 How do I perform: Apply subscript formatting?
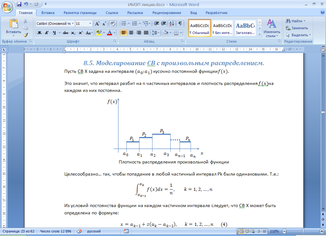coord(73,33)
